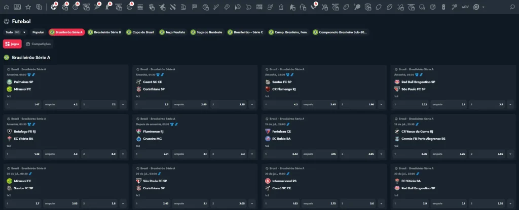Image resolution: width=519 pixels, height=210 pixels.
Task: Bet on draw at 3.75 Internacional match
Action: 320,204
